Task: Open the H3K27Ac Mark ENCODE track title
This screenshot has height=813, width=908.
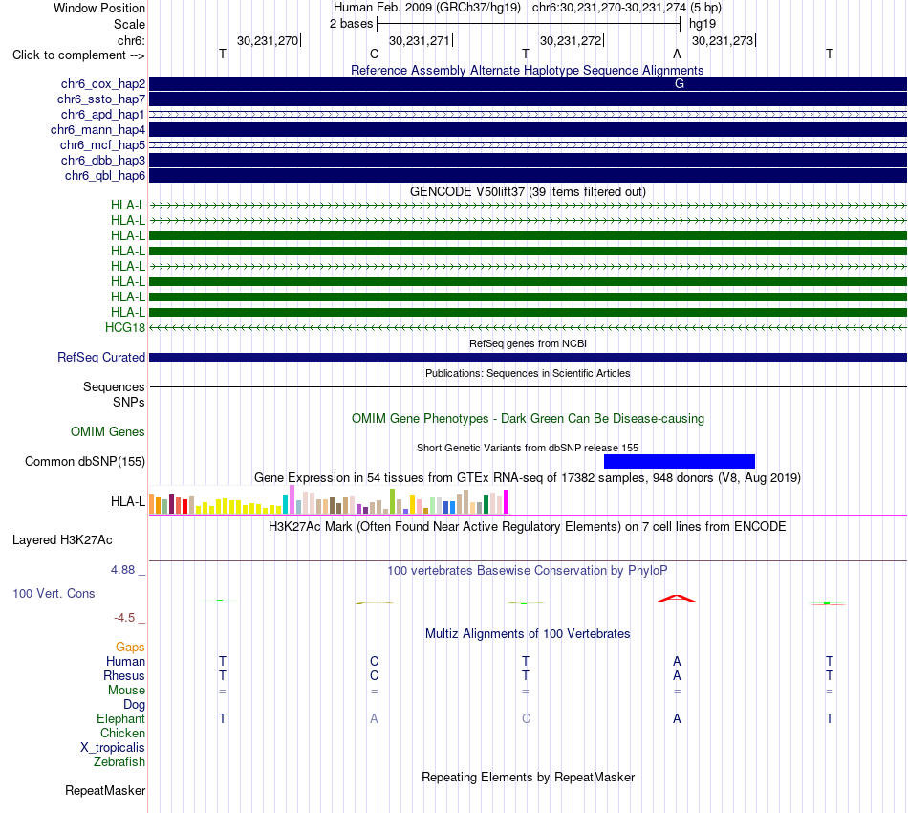Action: tap(528, 527)
